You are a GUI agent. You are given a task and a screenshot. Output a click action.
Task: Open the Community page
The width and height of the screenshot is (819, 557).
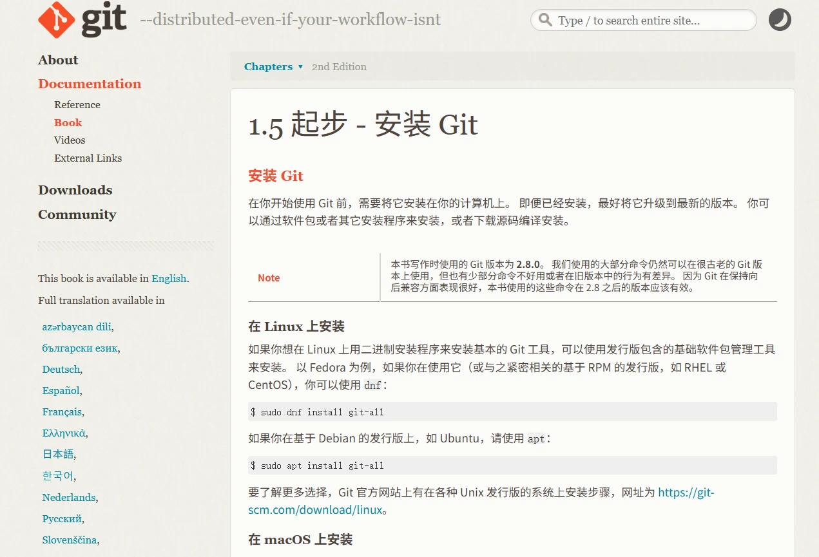[x=77, y=214]
